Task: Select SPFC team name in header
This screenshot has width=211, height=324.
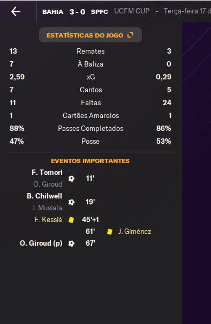Action: click(x=100, y=12)
